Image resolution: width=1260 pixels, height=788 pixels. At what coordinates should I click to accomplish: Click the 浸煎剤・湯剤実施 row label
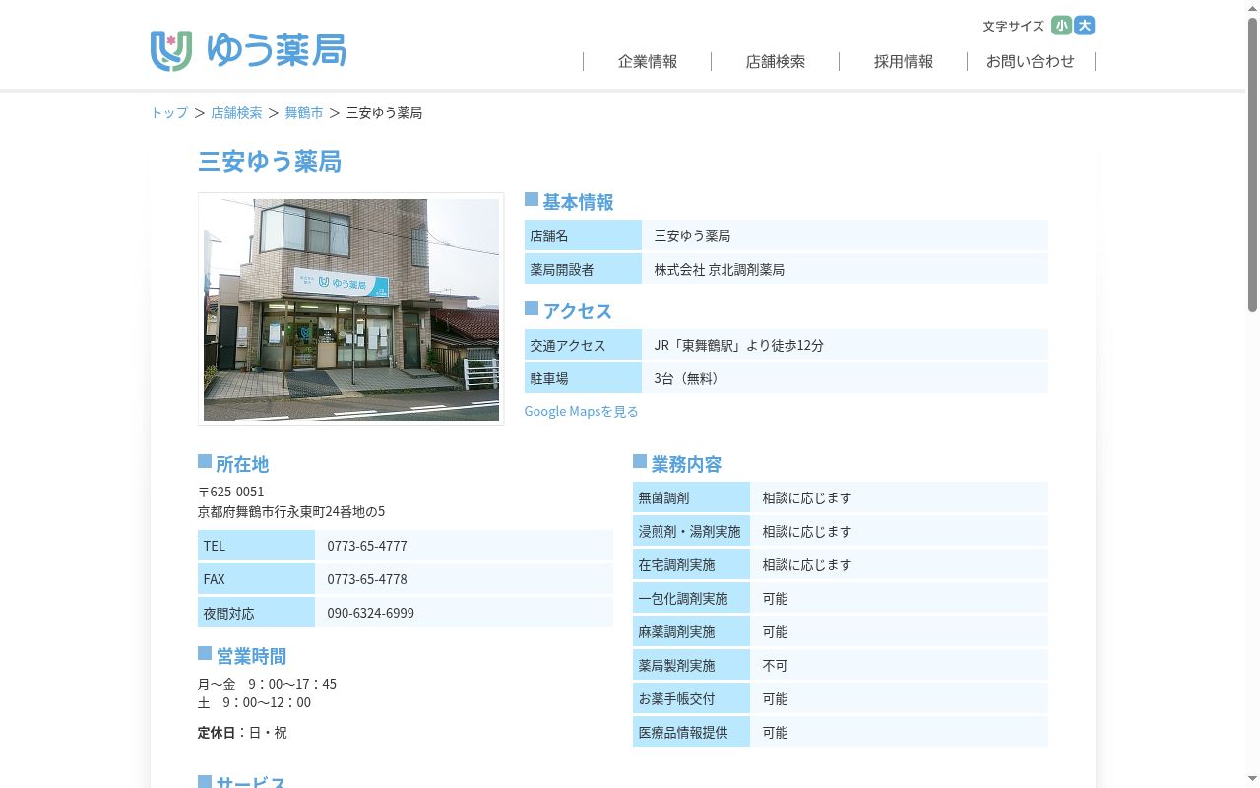(691, 532)
